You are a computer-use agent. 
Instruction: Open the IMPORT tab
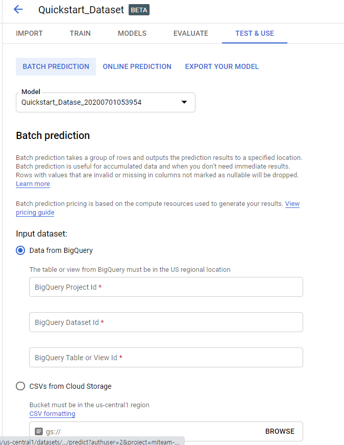click(29, 33)
